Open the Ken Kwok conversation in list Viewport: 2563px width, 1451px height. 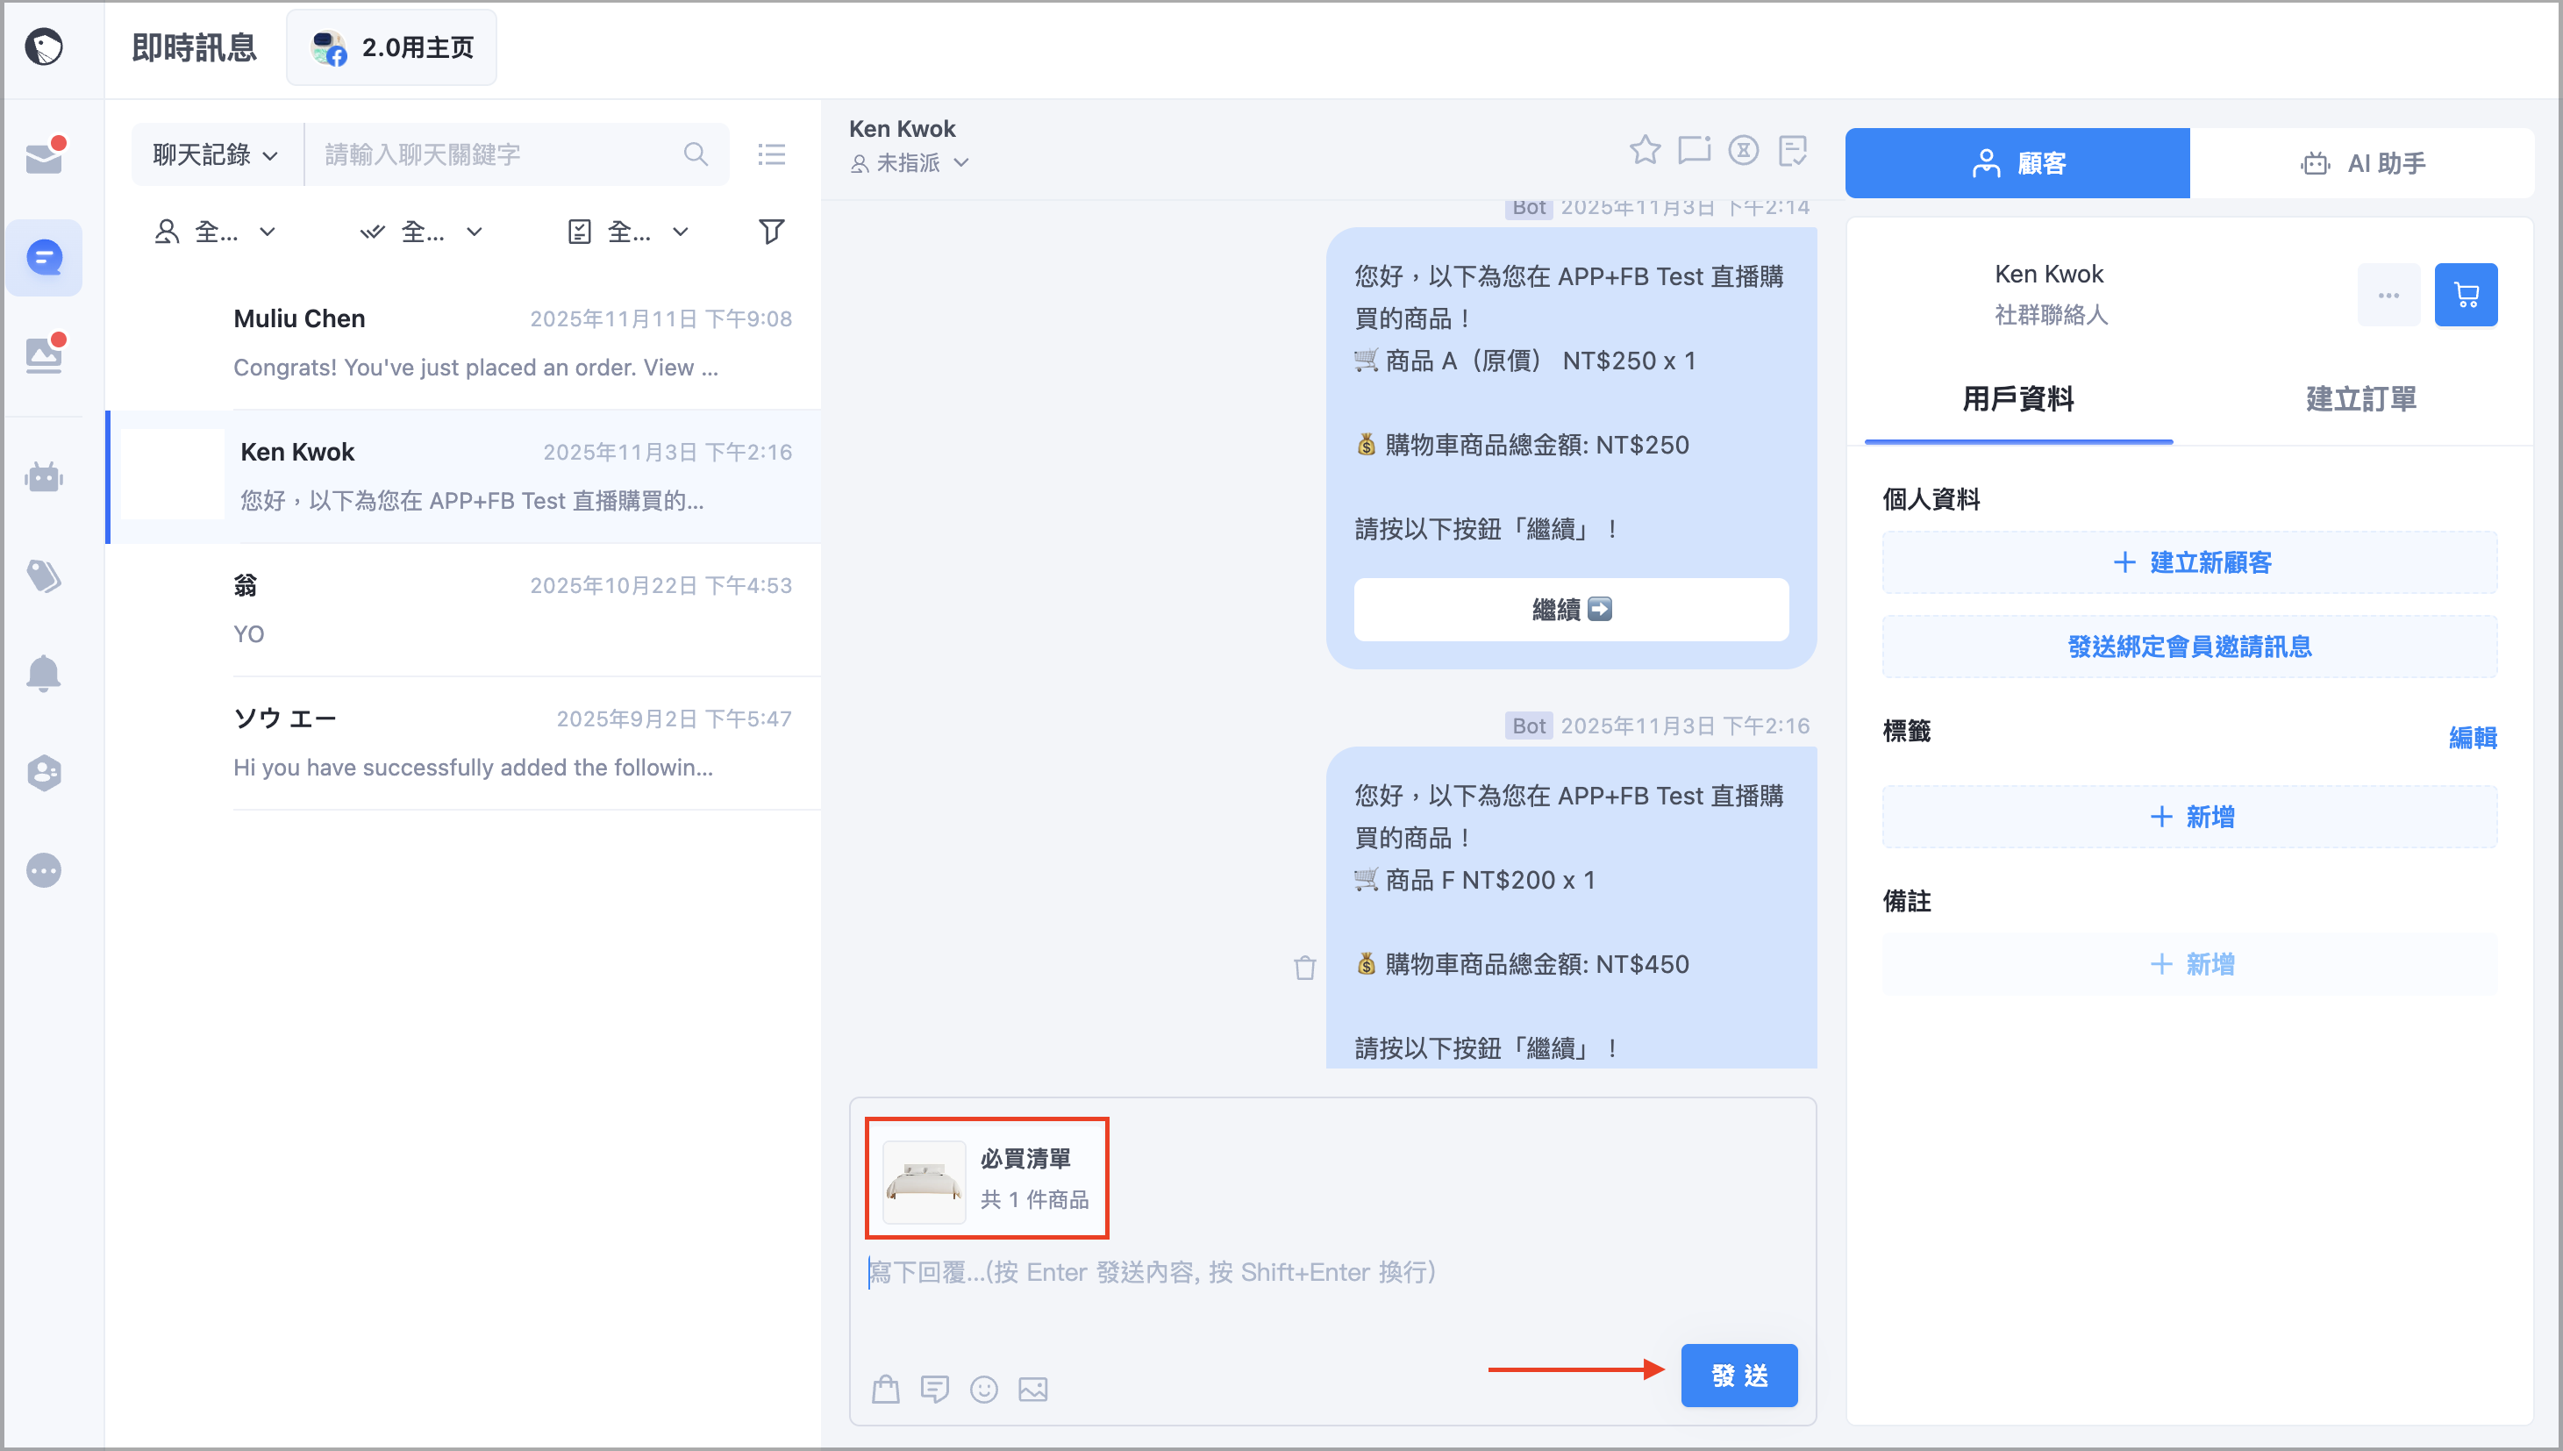(x=463, y=476)
